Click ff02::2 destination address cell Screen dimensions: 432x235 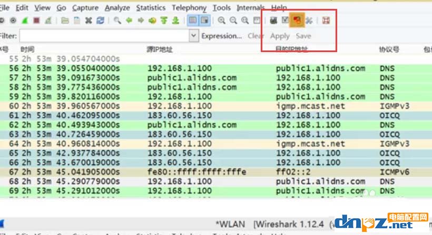[293, 172]
